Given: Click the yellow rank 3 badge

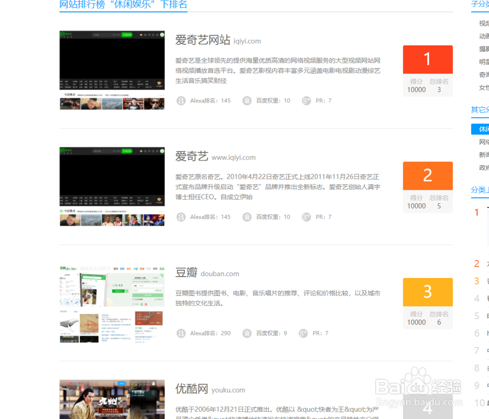Looking at the screenshot, I should point(427,292).
